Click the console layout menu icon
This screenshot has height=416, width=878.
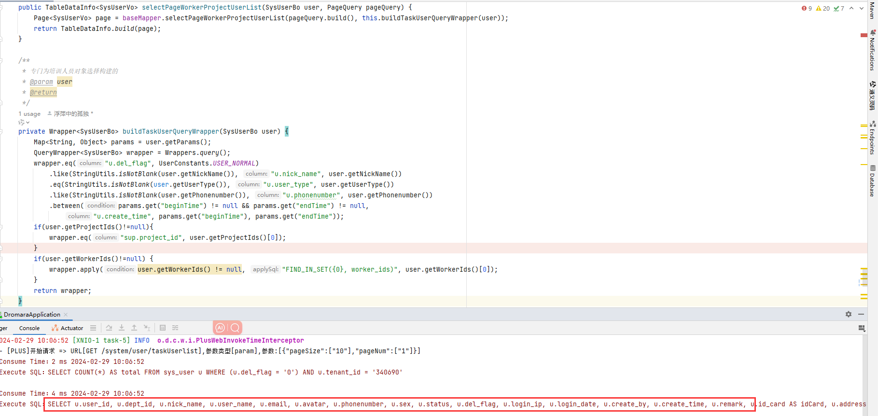click(x=93, y=328)
